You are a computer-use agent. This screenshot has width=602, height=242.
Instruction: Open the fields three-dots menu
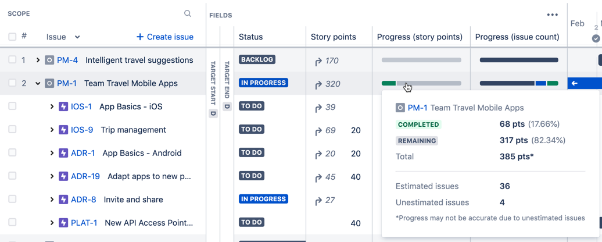point(552,15)
